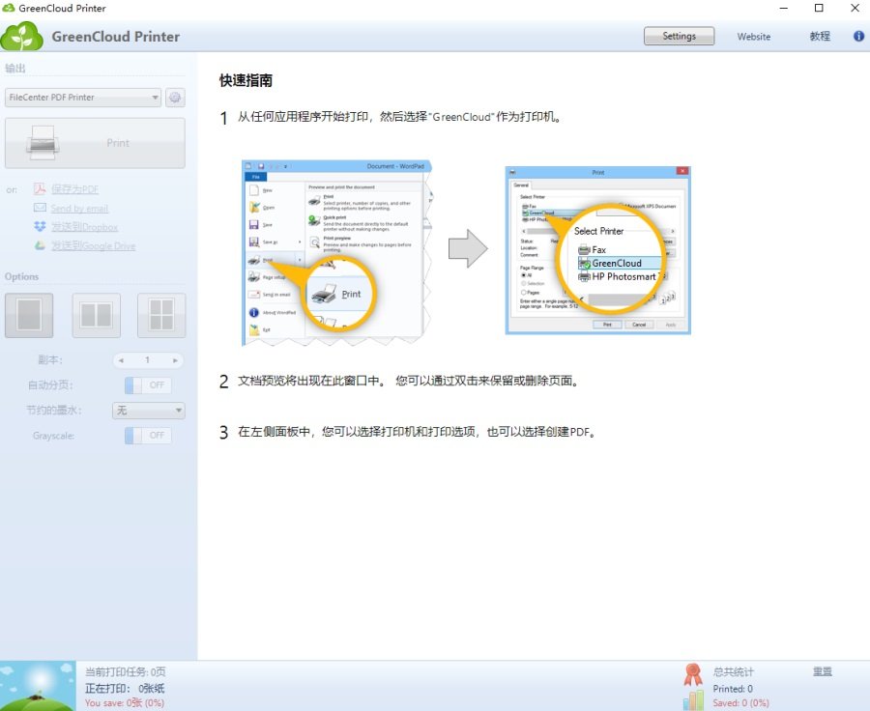Open printer properties gear icon
The image size is (870, 711).
click(x=175, y=98)
